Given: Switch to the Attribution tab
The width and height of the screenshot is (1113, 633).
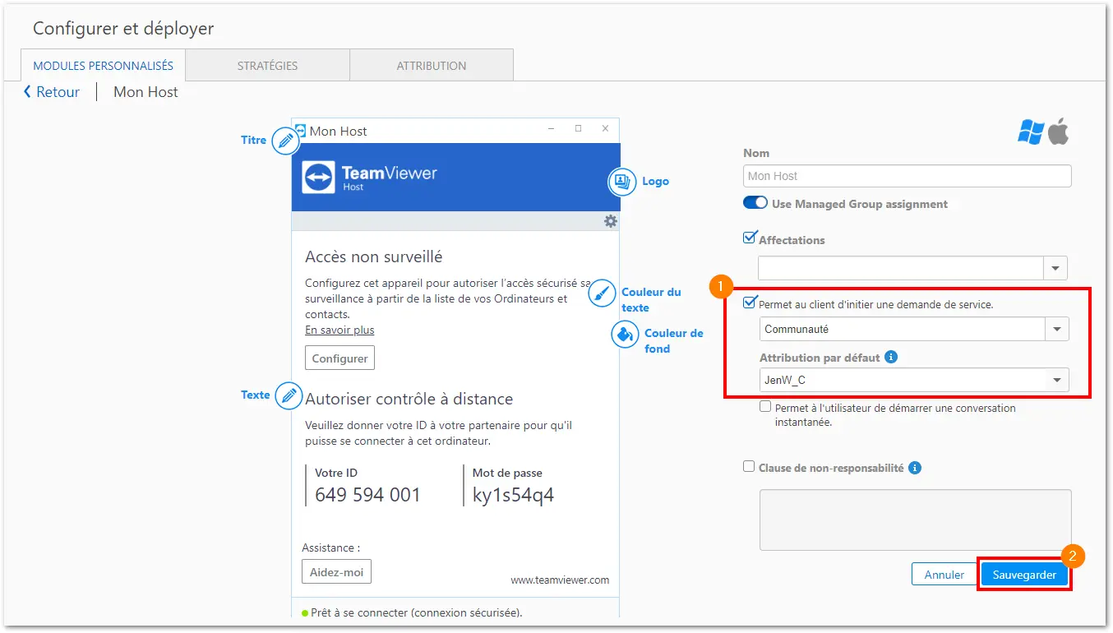Looking at the screenshot, I should pos(432,66).
